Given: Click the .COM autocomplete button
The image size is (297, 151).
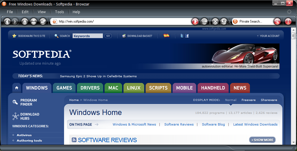Looking at the screenshot, I should point(204,21).
